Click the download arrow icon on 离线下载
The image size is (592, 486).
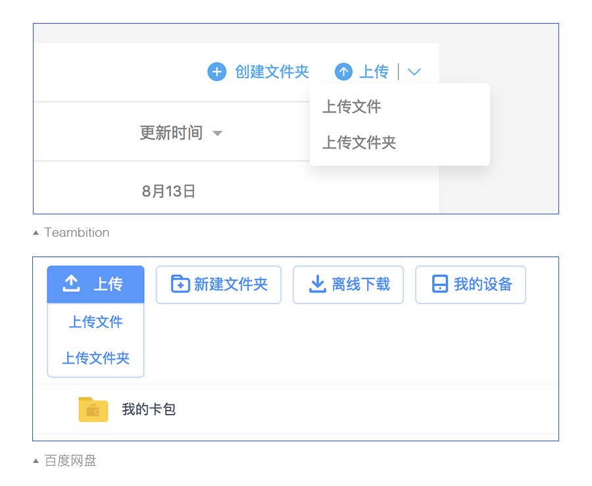(x=317, y=284)
